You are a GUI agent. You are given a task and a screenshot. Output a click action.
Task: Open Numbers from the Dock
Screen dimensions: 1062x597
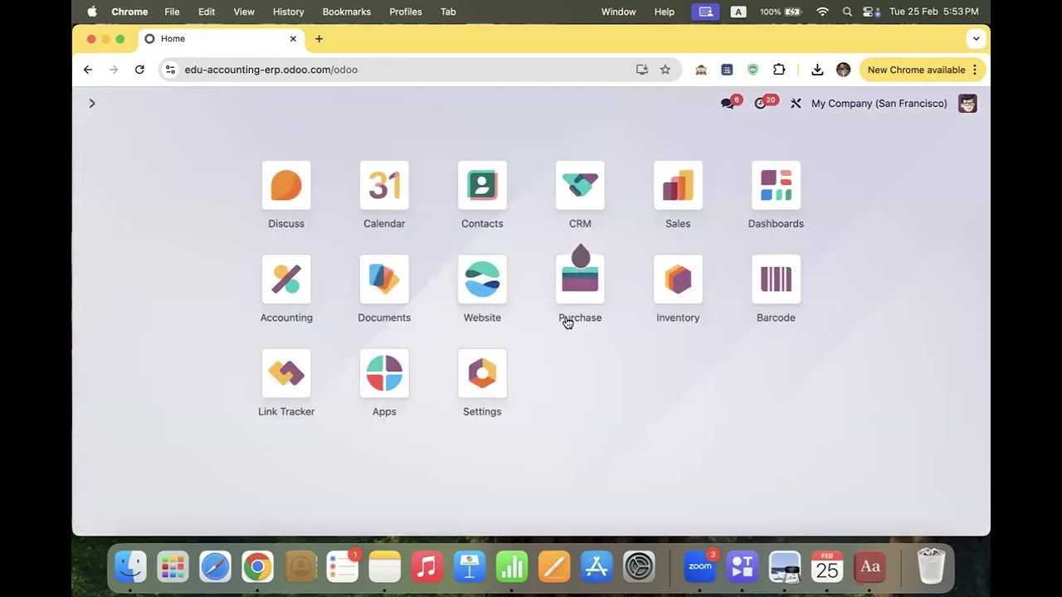tap(512, 567)
